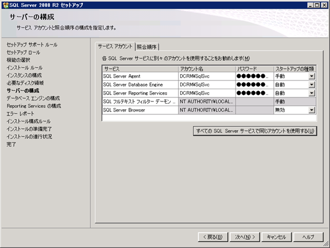Click the startup type 手動 for フルテキスト フィルター row
This screenshot has width=330, height=248.
pyautogui.click(x=294, y=102)
